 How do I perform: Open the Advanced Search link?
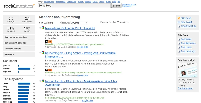coord(129,4)
